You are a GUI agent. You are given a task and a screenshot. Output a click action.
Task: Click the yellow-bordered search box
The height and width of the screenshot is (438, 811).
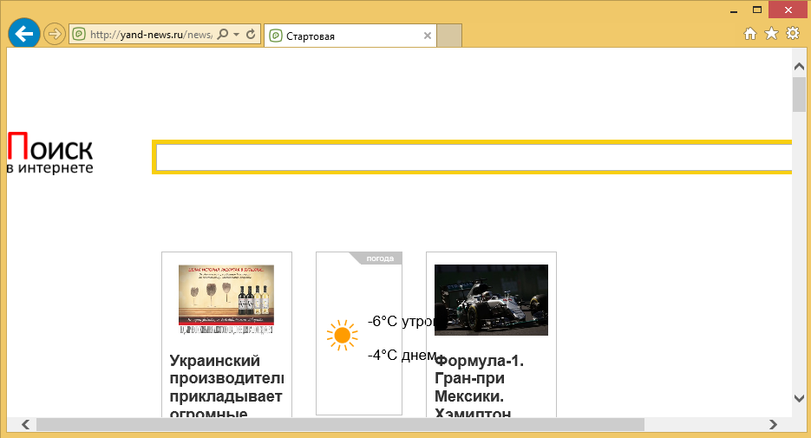pos(474,157)
